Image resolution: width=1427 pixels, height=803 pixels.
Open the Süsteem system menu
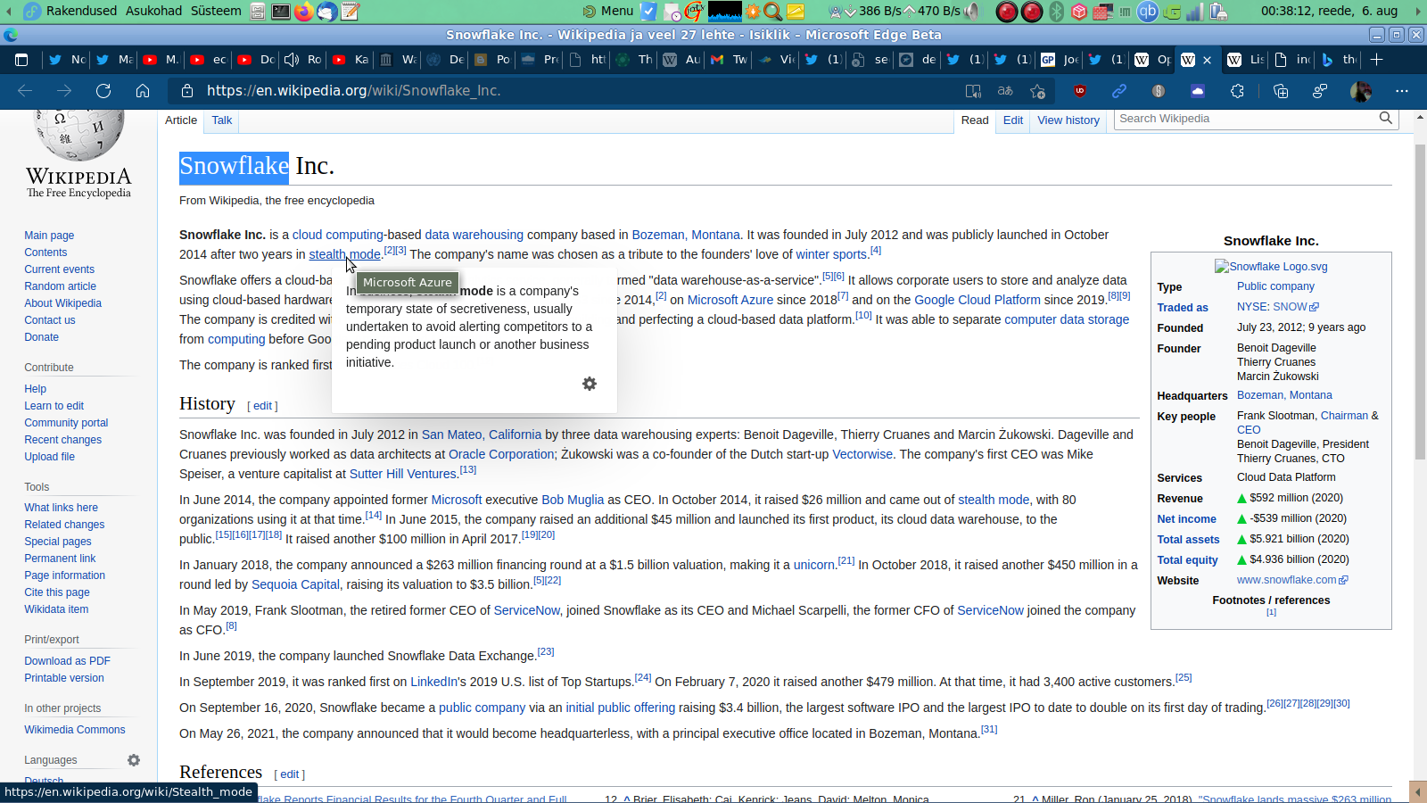216,11
